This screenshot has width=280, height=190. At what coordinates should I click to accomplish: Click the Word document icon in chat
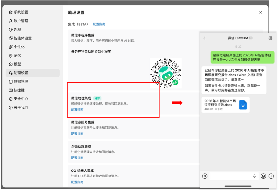coord(243,105)
